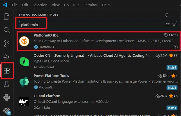
Task: Click the VS Code logo icon
Action: click(x=5, y=5)
